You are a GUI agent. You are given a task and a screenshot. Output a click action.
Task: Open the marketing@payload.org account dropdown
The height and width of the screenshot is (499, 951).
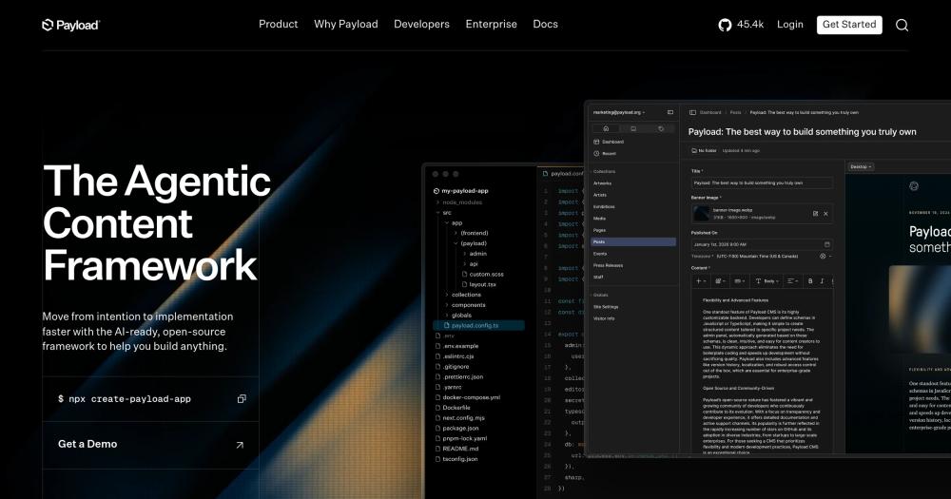619,112
